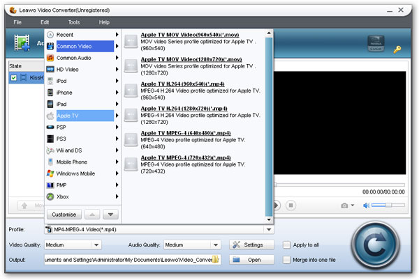Viewport: 419px width, 280px height.
Task: Click the PMP player icon
Action: (x=50, y=185)
